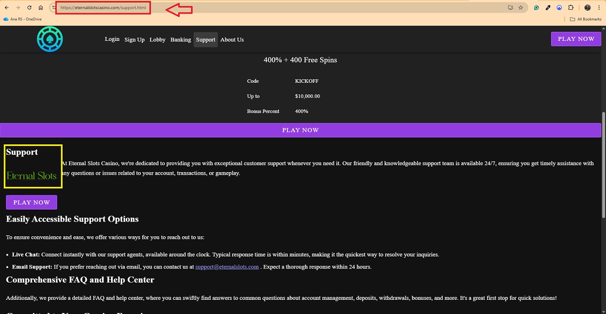
Task: Go to the browser home page icon
Action: 41,8
